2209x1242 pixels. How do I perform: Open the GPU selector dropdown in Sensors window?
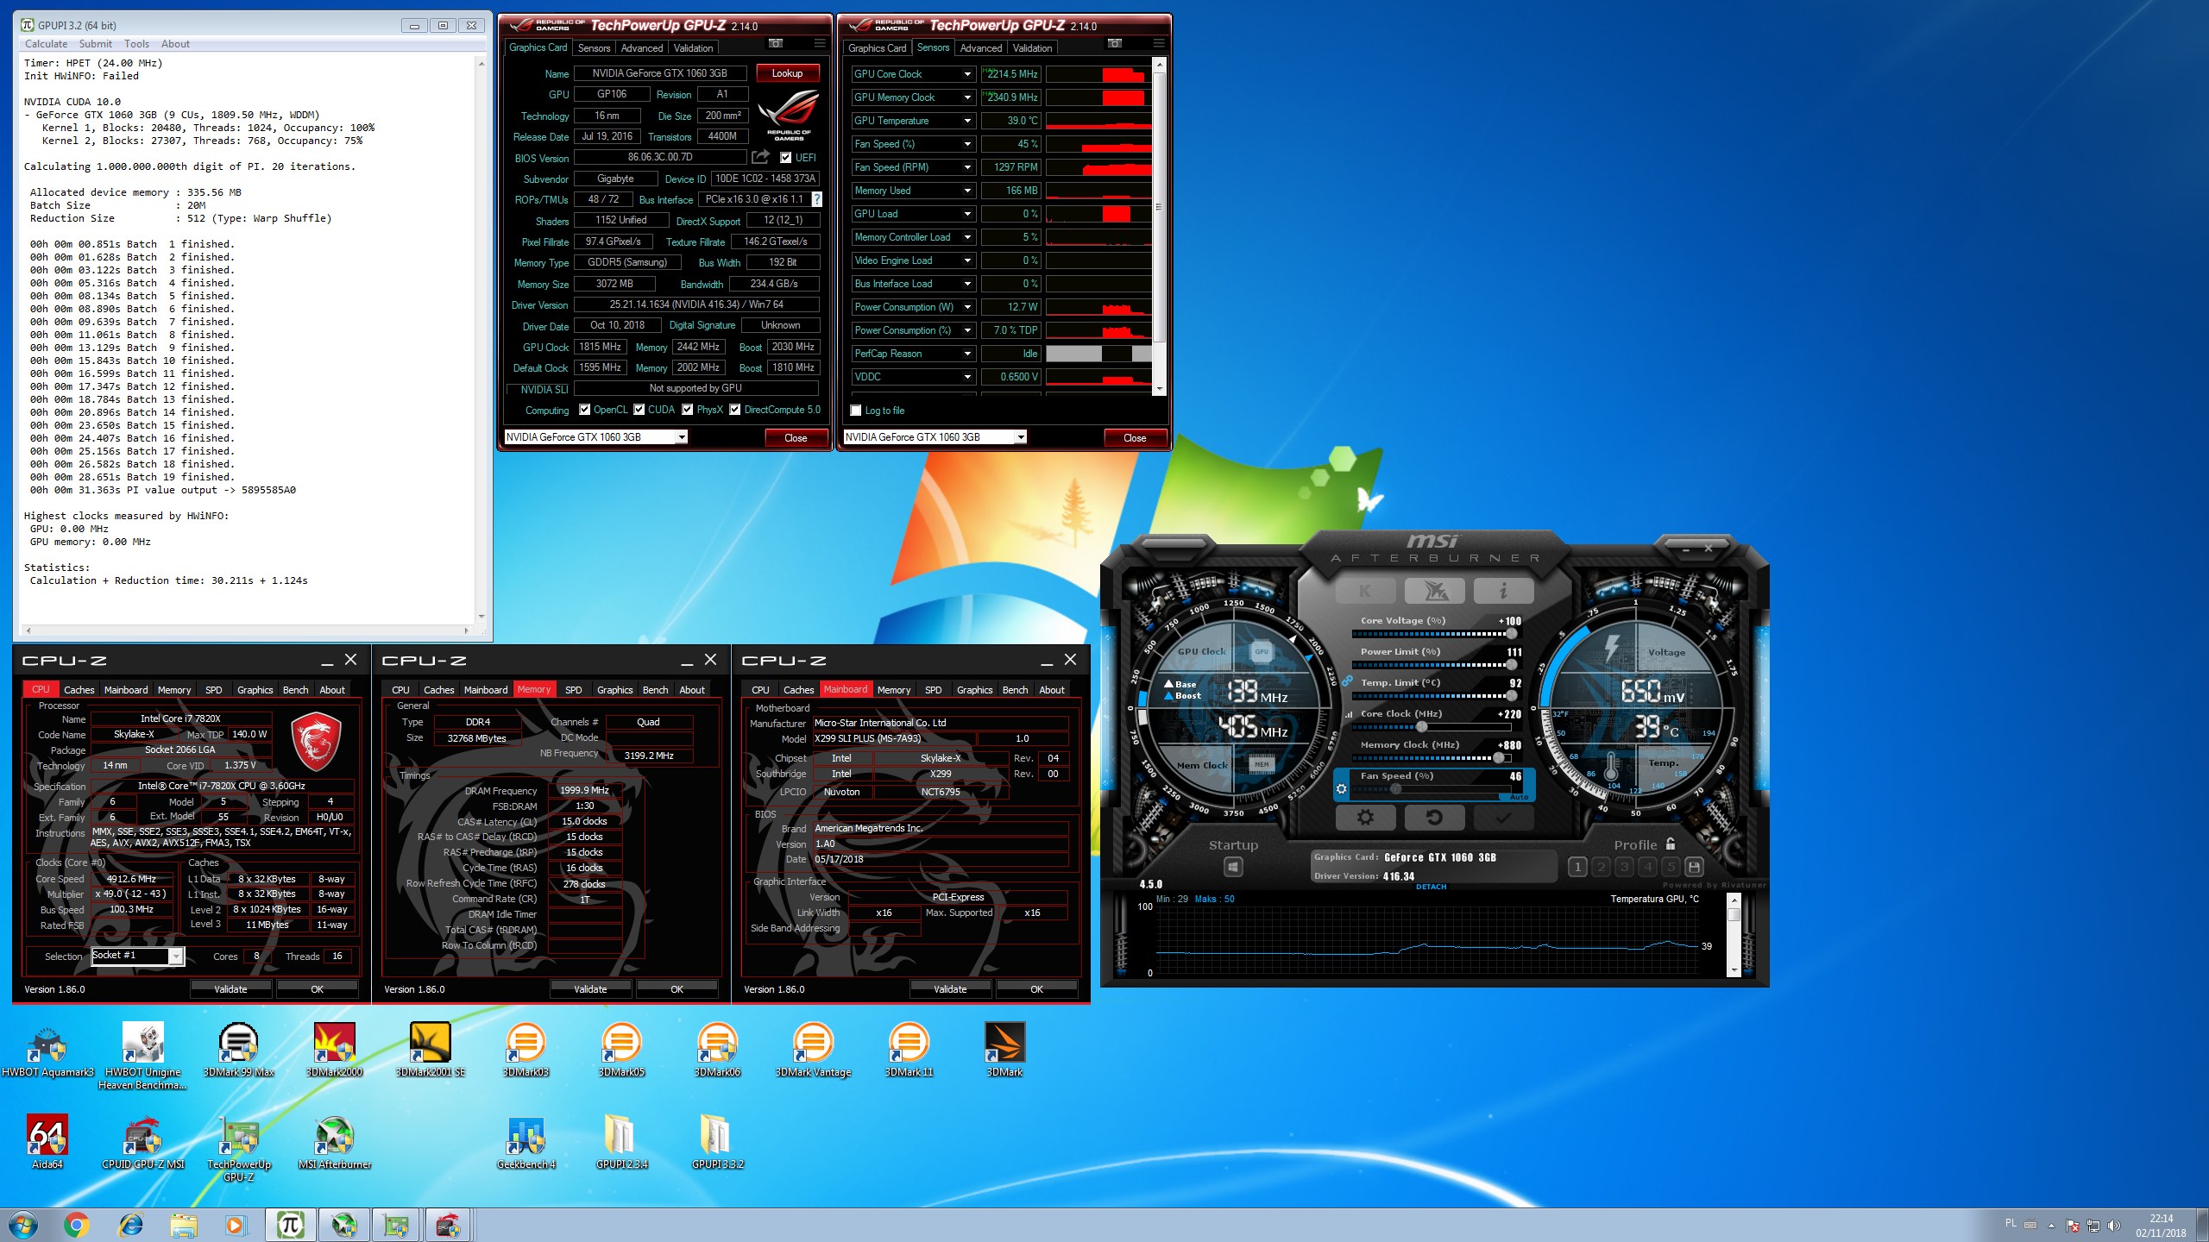coord(1021,437)
